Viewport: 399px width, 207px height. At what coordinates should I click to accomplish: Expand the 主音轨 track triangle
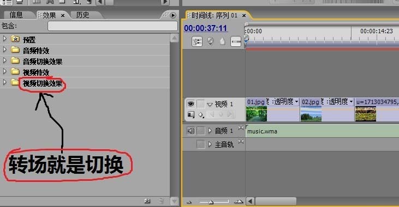(210, 144)
